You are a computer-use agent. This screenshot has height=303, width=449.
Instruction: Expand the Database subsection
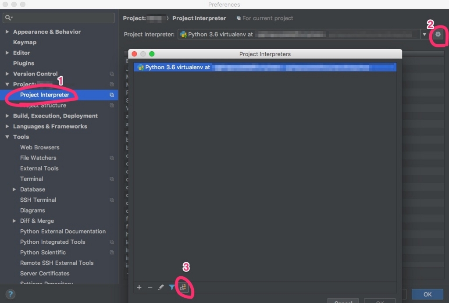(x=14, y=189)
